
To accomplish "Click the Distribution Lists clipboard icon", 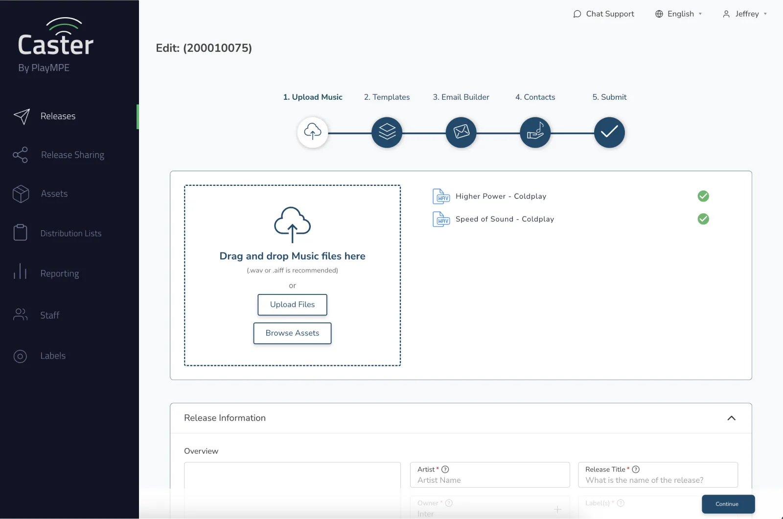I will [20, 233].
